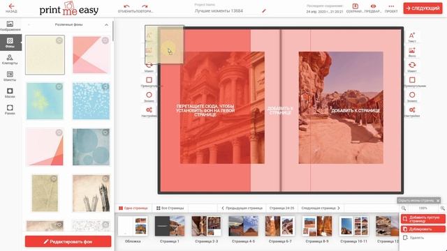Save the project via Сохранить icon
This screenshot has height=251, width=447.
[355, 8]
